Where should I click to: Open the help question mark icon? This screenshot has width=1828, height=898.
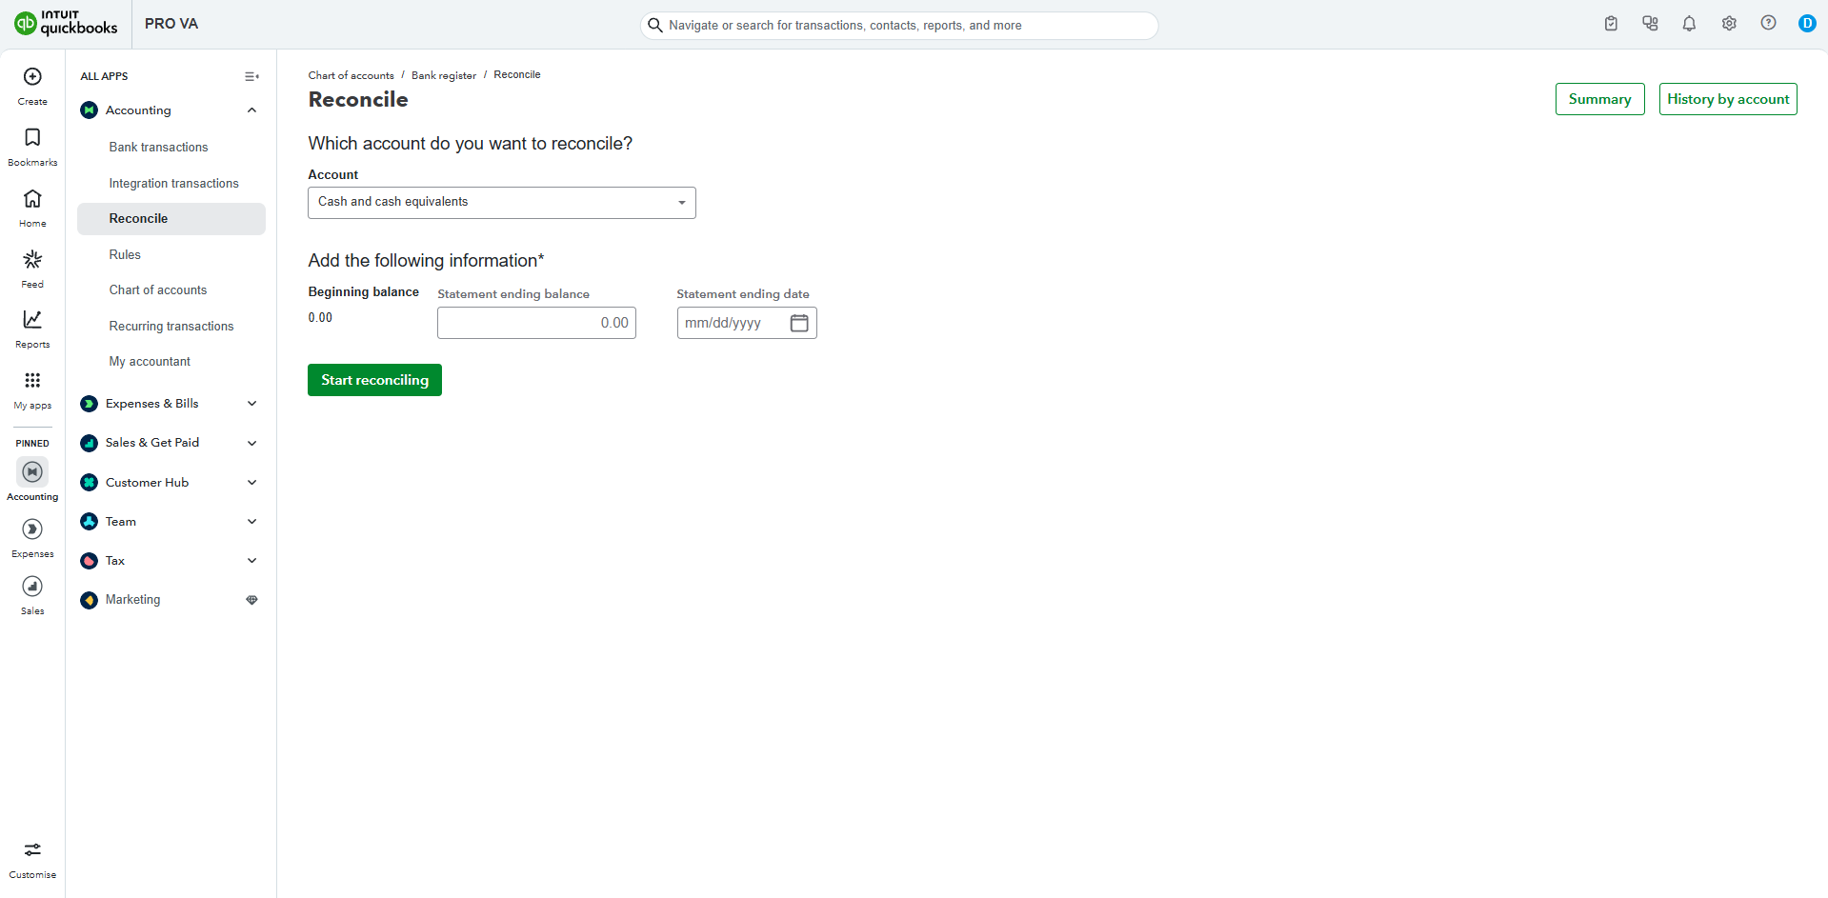1768,24
